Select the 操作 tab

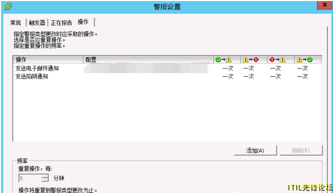(84, 22)
